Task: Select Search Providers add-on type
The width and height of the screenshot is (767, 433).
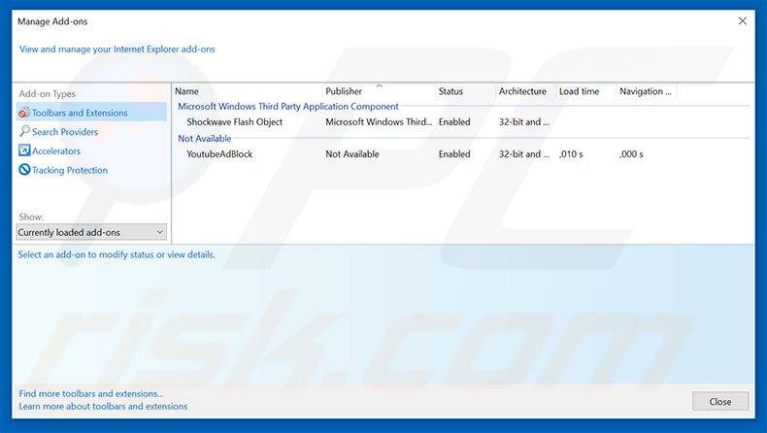Action: pyautogui.click(x=65, y=132)
